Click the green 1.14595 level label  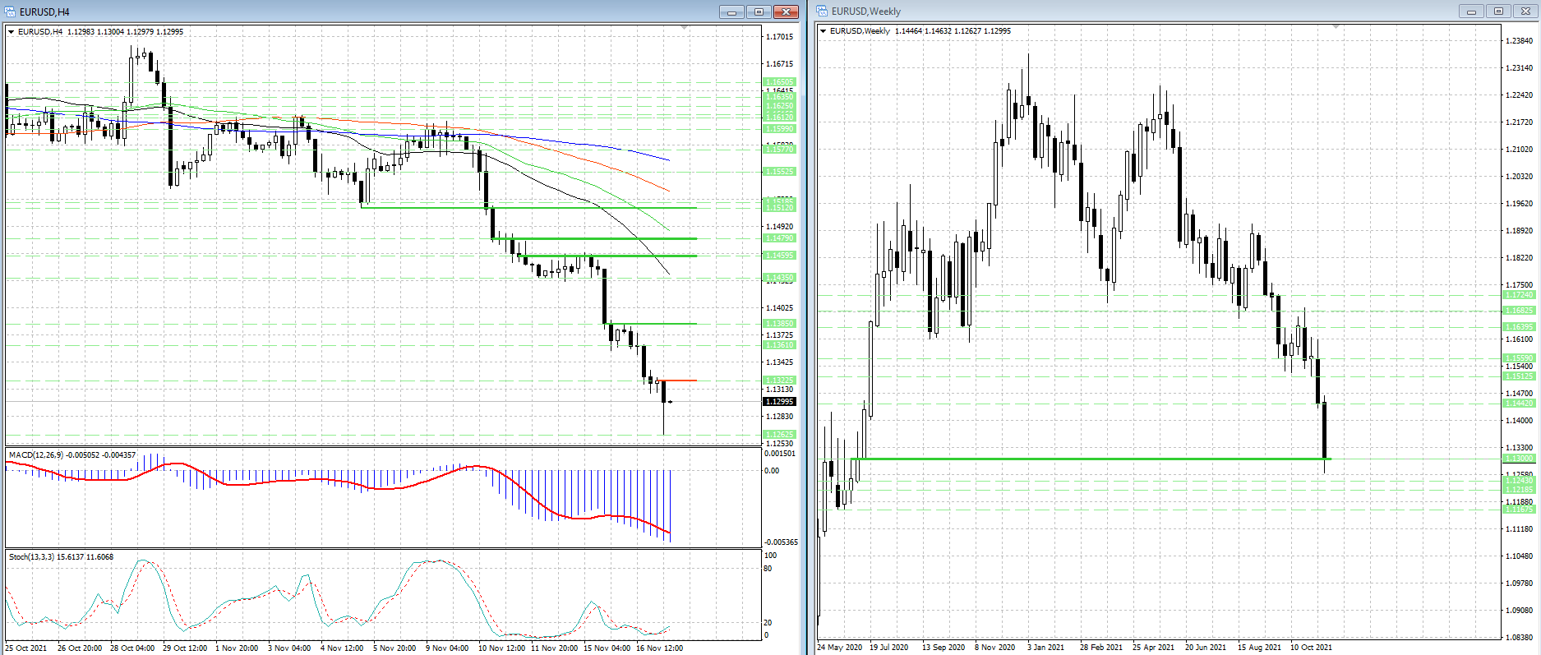click(779, 256)
